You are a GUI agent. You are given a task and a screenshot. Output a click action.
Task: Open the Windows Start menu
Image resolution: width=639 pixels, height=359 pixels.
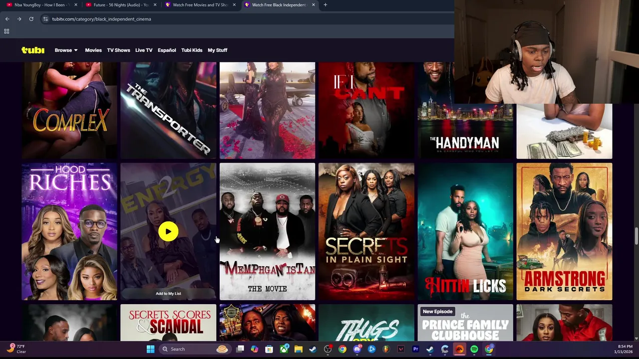150,349
